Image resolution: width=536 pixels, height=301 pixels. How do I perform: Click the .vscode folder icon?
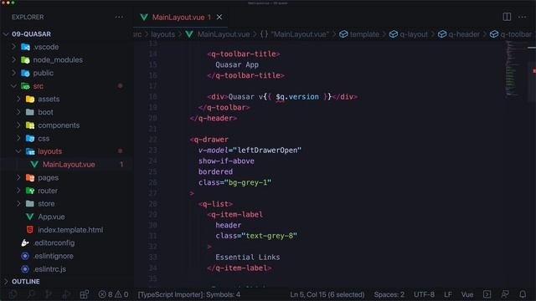tap(25, 47)
